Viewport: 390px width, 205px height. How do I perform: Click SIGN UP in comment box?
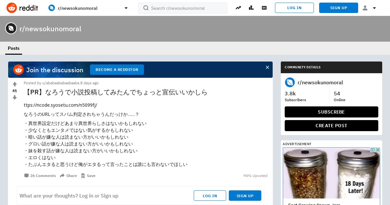pyautogui.click(x=245, y=196)
